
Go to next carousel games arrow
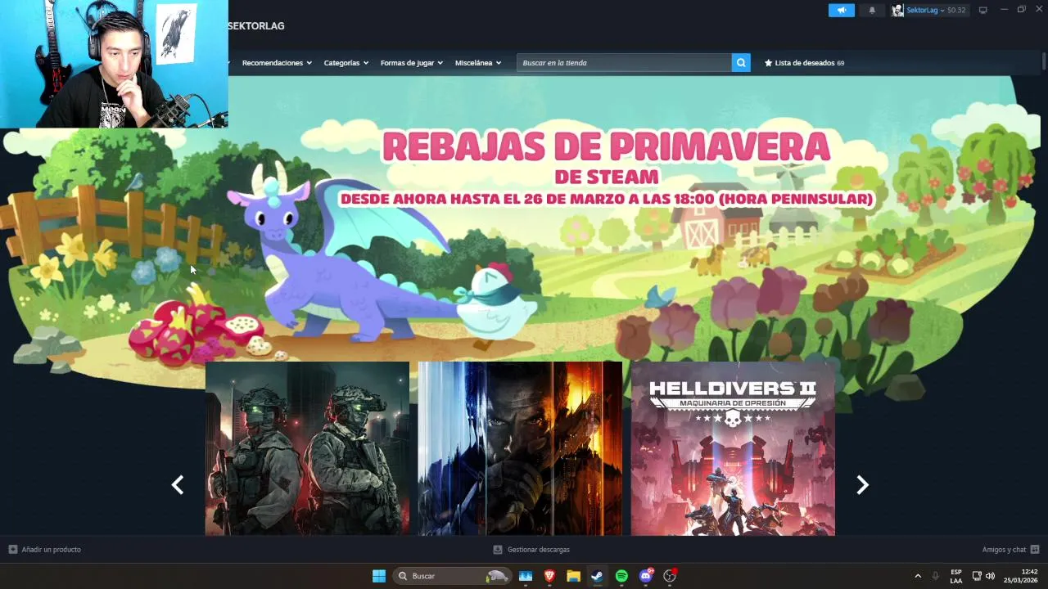862,485
